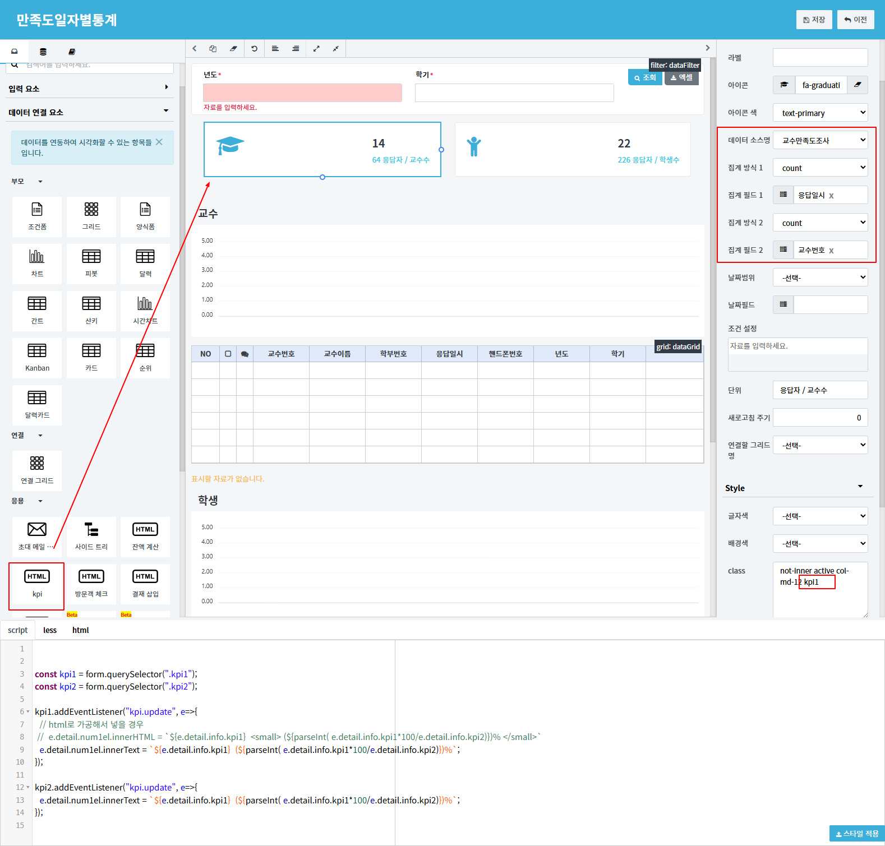Image resolution: width=885 pixels, height=846 pixels.
Task: Collapse the 응용 group
Action: (x=40, y=501)
